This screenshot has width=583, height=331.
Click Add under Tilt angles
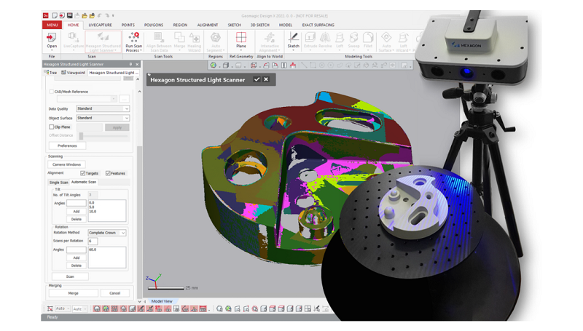77,212
